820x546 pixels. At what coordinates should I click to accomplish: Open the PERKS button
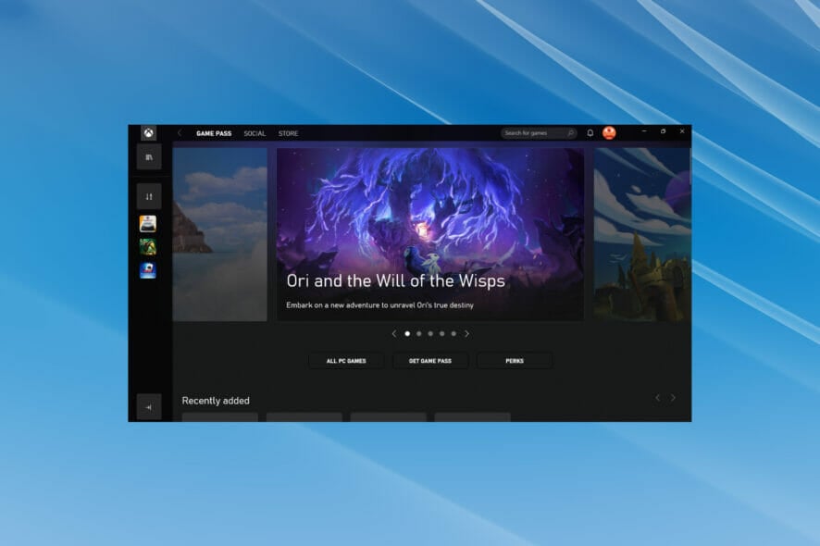[515, 361]
